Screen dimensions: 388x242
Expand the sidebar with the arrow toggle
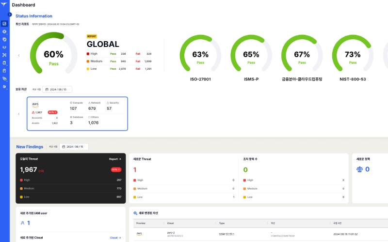pos(10,15)
